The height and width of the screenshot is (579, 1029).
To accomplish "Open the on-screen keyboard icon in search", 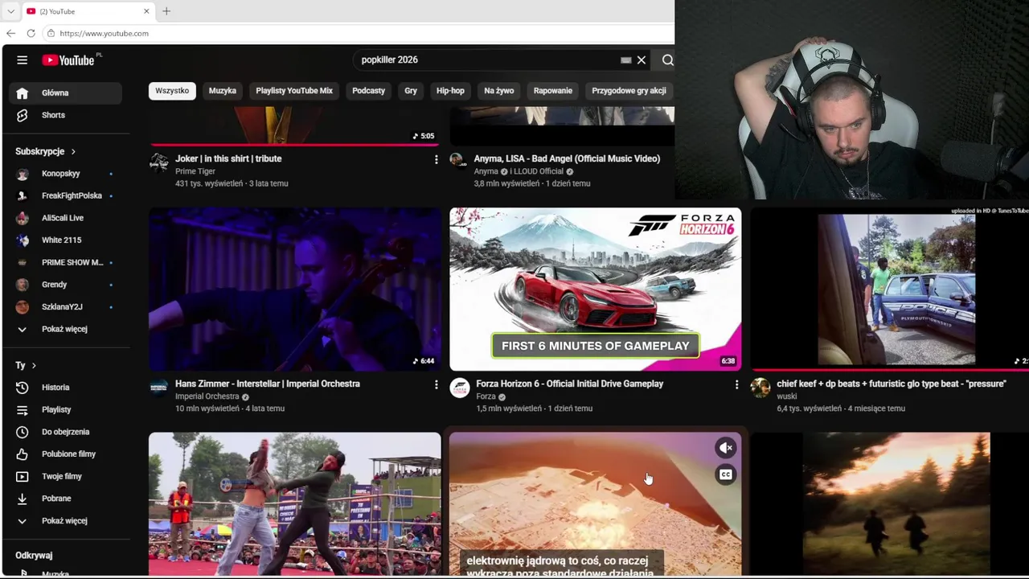I will pos(625,60).
